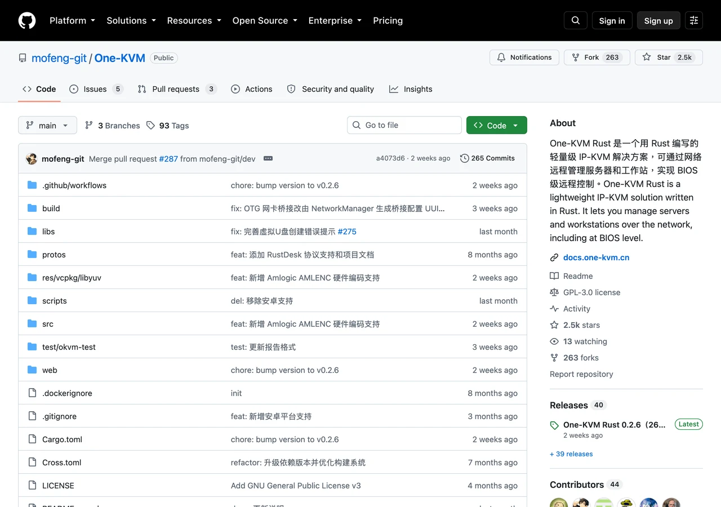
Task: Click mofeng-git avatar in commit bar
Action: [32, 158]
